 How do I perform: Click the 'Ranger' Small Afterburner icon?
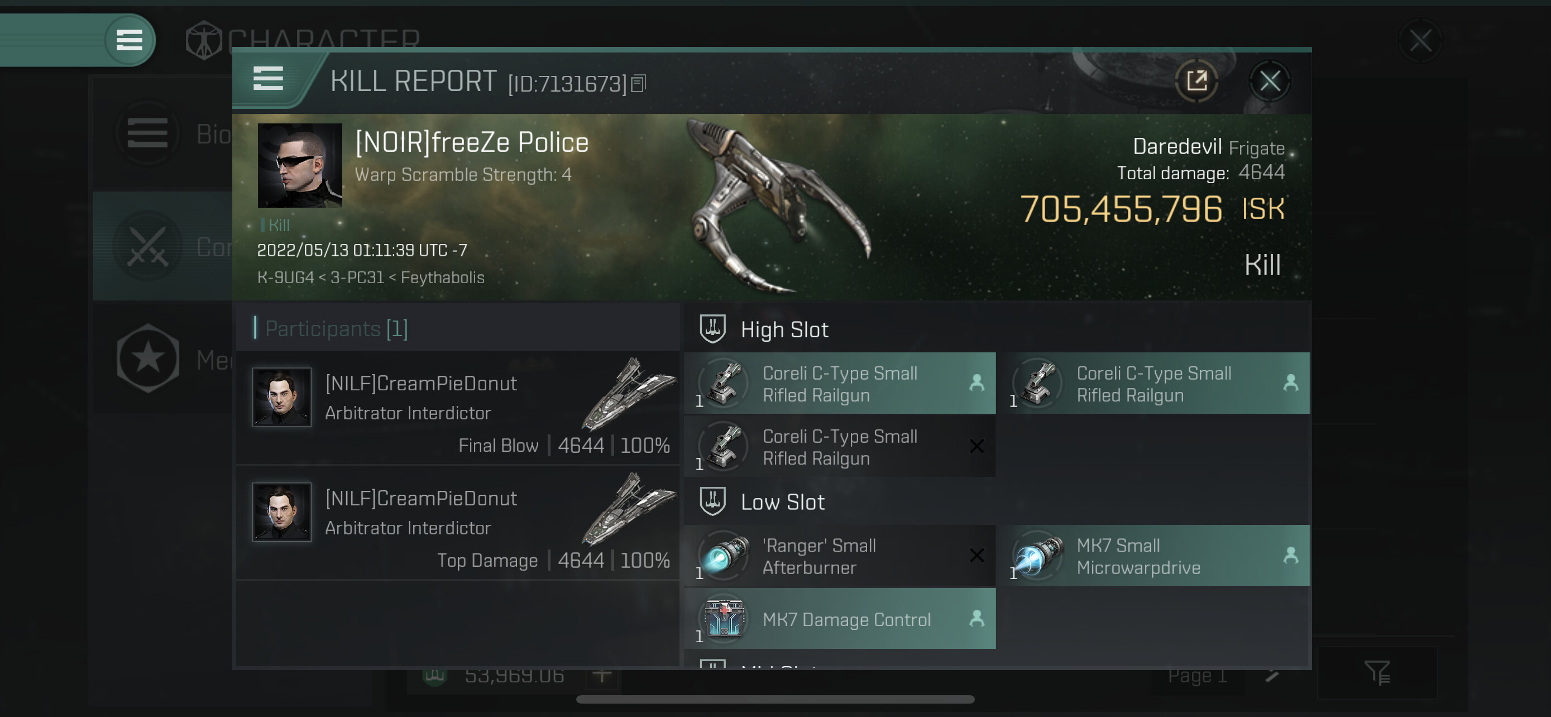(x=724, y=555)
